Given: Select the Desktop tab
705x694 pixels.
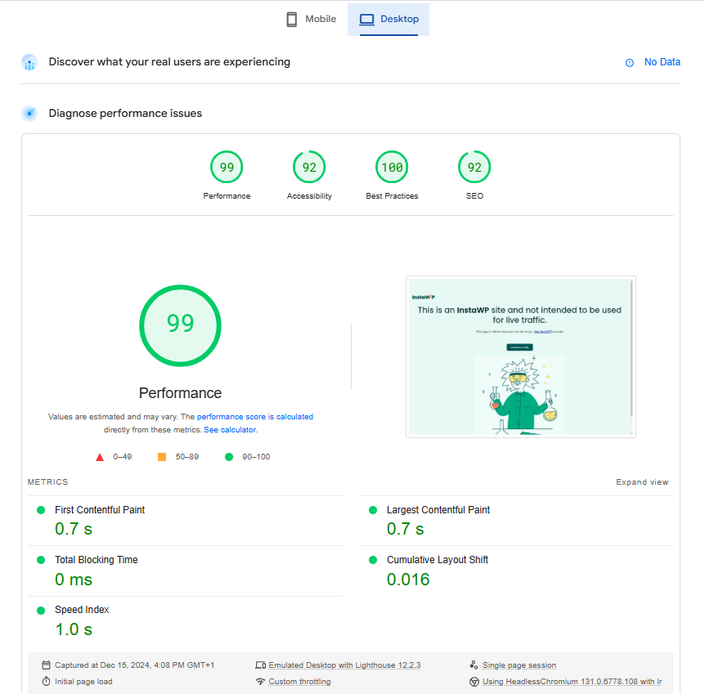Looking at the screenshot, I should (388, 20).
